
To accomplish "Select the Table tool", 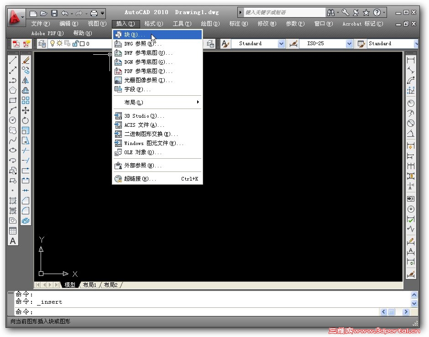I will (x=13, y=231).
